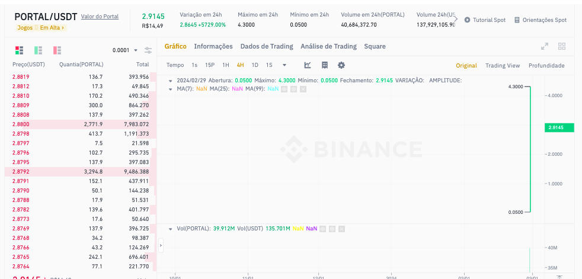Expand chart to fullscreen
The height and width of the screenshot is (279, 582).
[x=545, y=46]
